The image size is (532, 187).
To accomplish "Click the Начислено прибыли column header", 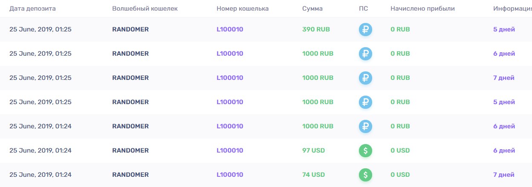I will [422, 8].
